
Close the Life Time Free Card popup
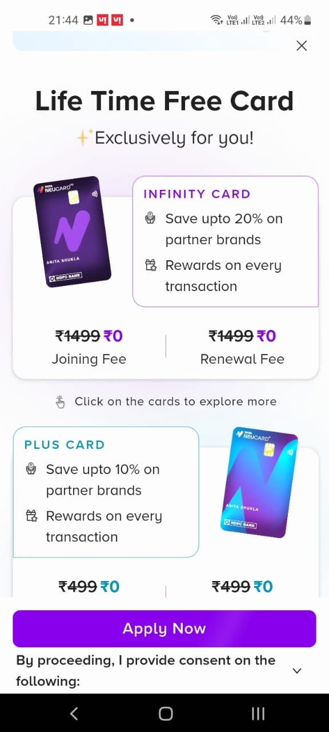[302, 46]
